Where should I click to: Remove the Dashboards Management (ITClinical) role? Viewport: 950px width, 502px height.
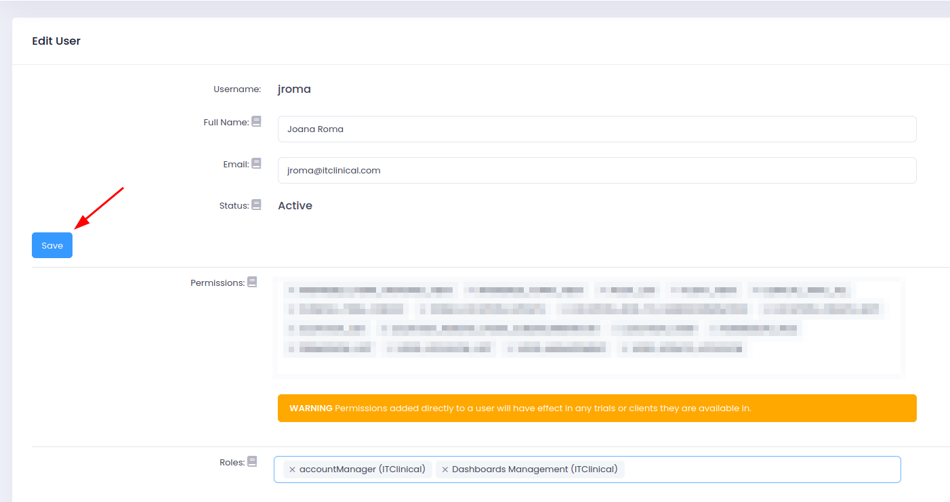[x=445, y=469]
